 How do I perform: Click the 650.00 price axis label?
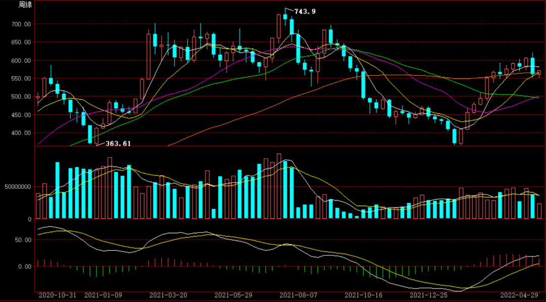22,42
